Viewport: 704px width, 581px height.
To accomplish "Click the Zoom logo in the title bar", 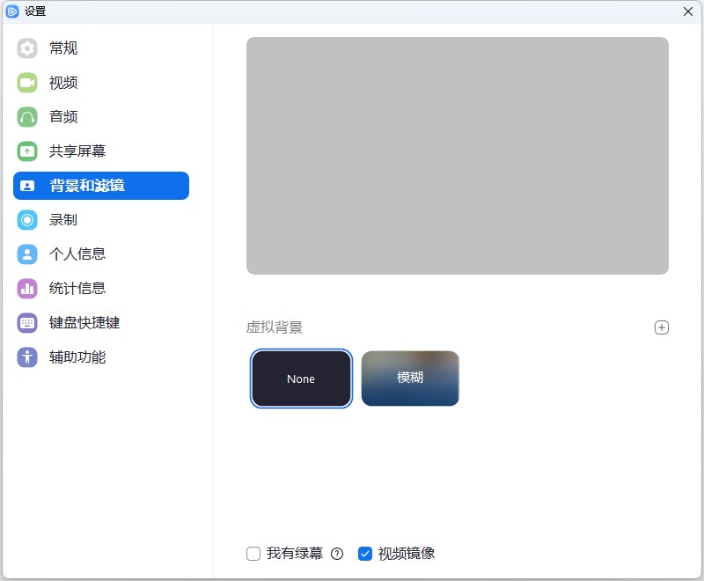I will click(x=11, y=11).
